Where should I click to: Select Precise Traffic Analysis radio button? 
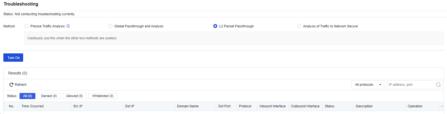(x=26, y=26)
